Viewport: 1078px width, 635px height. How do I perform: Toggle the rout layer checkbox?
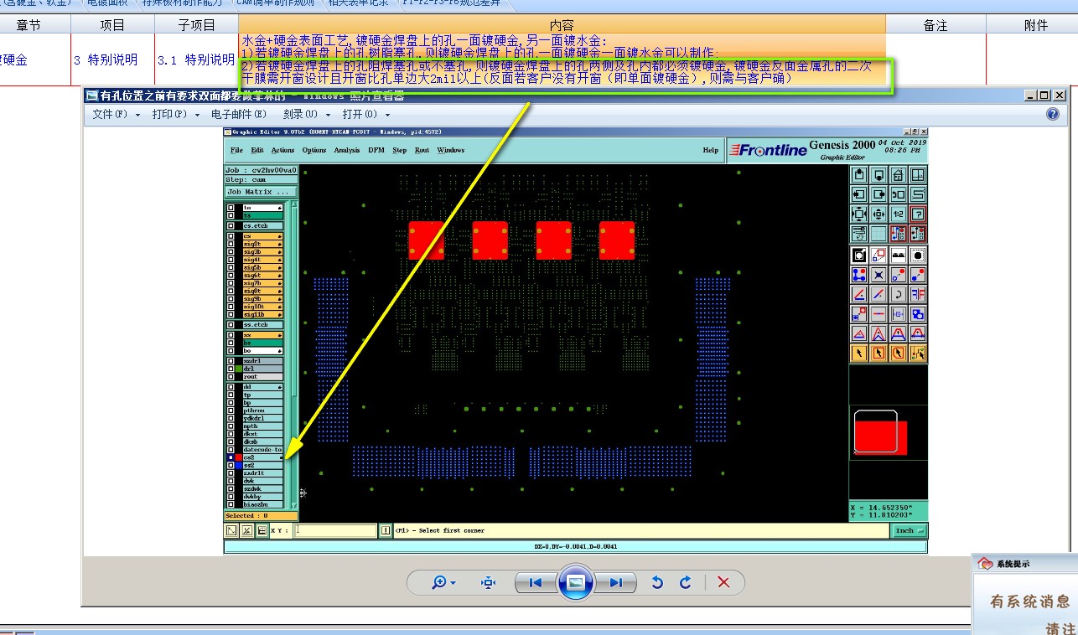point(231,376)
